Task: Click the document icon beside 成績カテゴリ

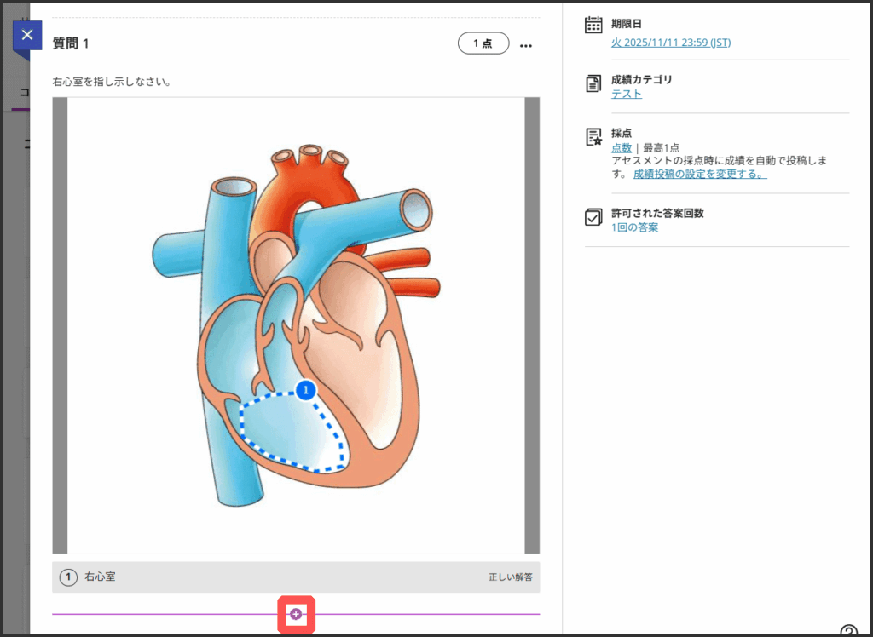Action: (593, 83)
